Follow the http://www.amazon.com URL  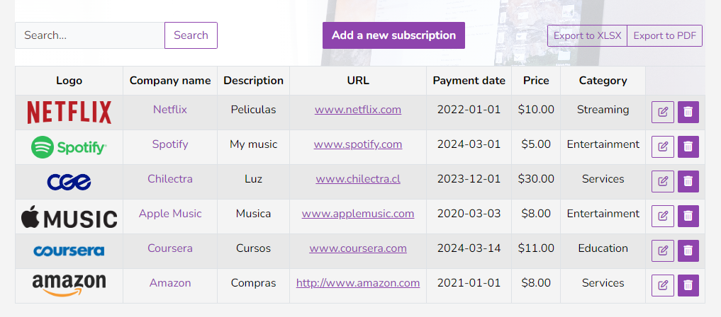358,283
